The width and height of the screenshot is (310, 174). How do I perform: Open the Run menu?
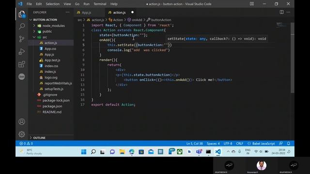click(86, 4)
